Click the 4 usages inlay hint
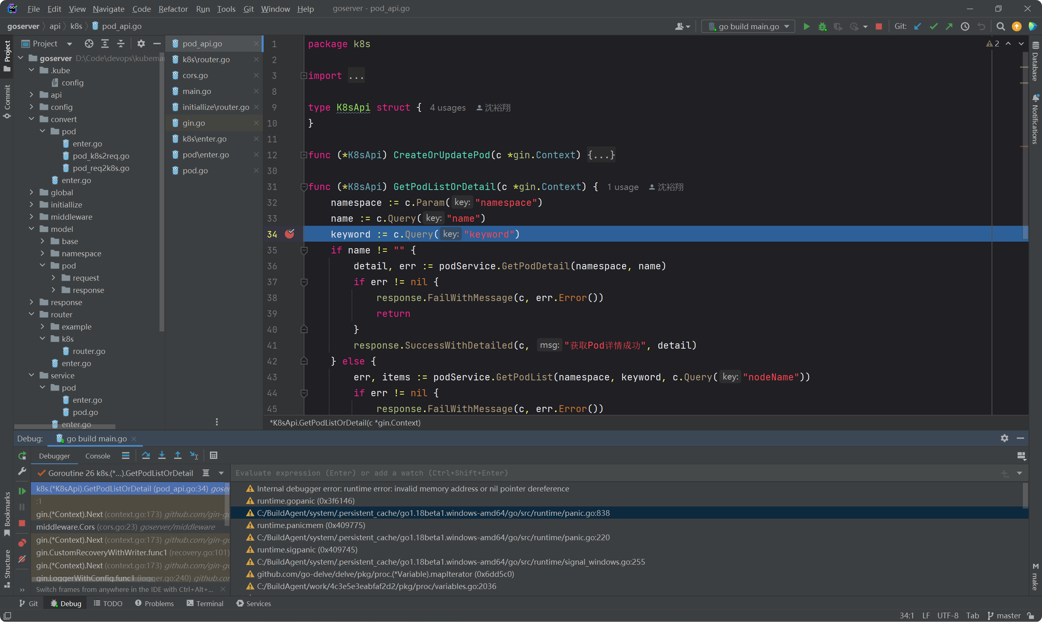 point(448,108)
